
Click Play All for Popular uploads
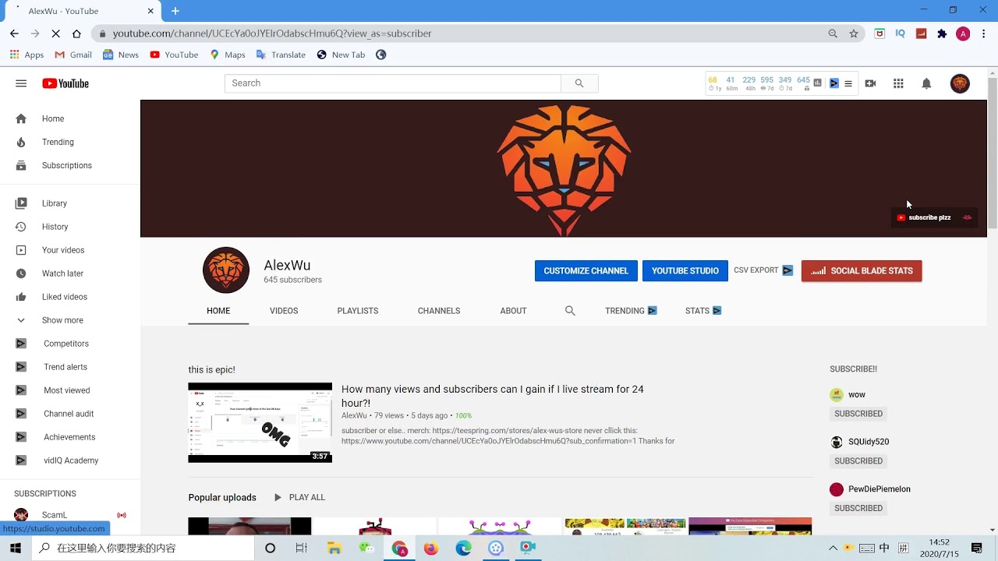click(x=299, y=497)
